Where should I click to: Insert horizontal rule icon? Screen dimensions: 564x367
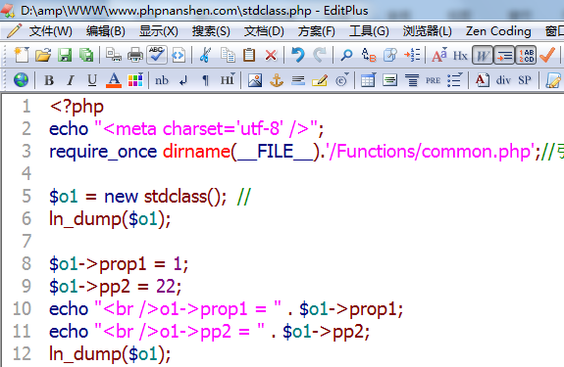pos(298,80)
